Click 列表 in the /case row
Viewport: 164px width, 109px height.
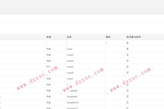(49, 49)
